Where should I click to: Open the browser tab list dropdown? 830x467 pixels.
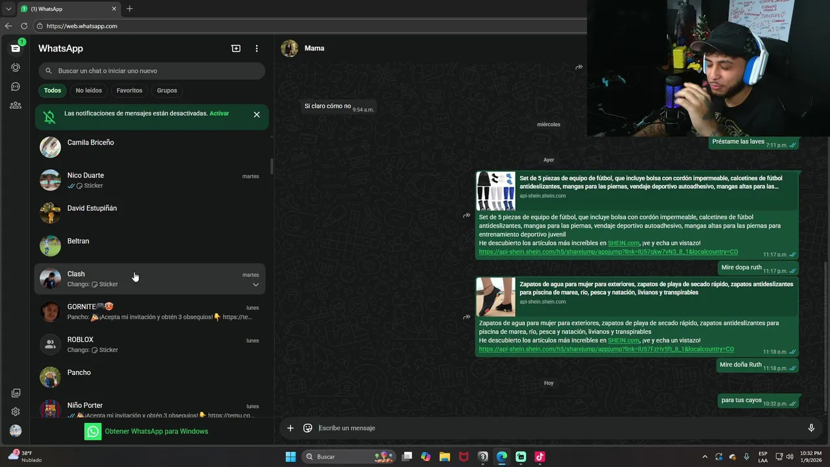8,9
